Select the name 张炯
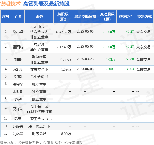The width and height of the screenshot is (154, 145). [x=18, y=77]
